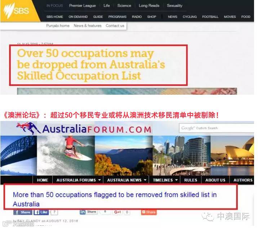Open the RADIO section
Image resolution: width=258 pixels, height=229 pixels.
[x=137, y=17]
